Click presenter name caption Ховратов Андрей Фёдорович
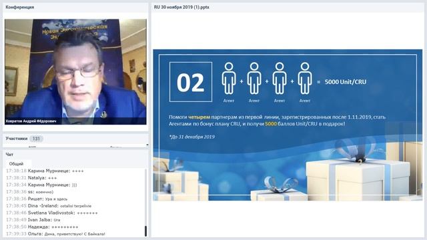 (x=31, y=121)
